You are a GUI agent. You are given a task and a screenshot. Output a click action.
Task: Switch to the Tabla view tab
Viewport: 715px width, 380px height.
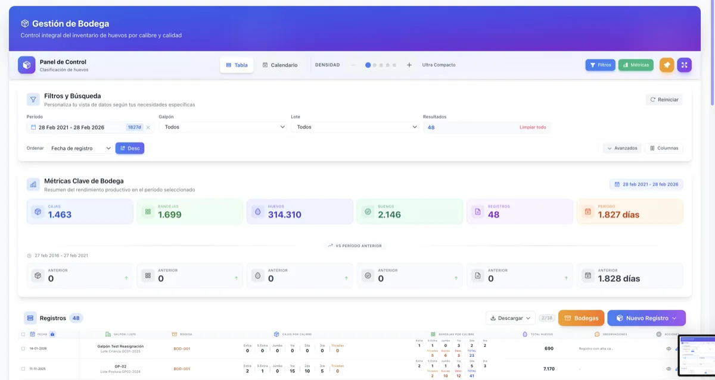(x=237, y=65)
